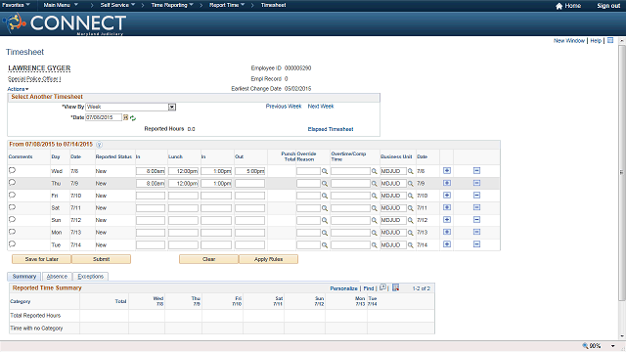This screenshot has width=626, height=352.
Task: Open Overtime/Comp Time lookup for Mon 7/13
Action: tap(374, 233)
